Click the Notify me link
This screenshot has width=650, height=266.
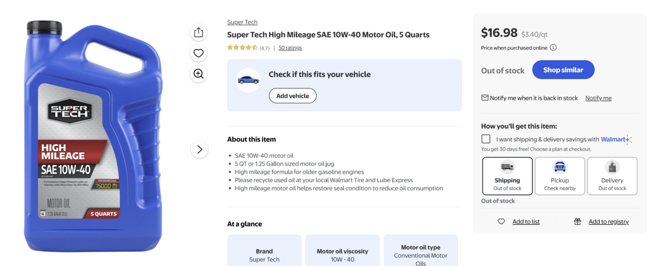[598, 98]
